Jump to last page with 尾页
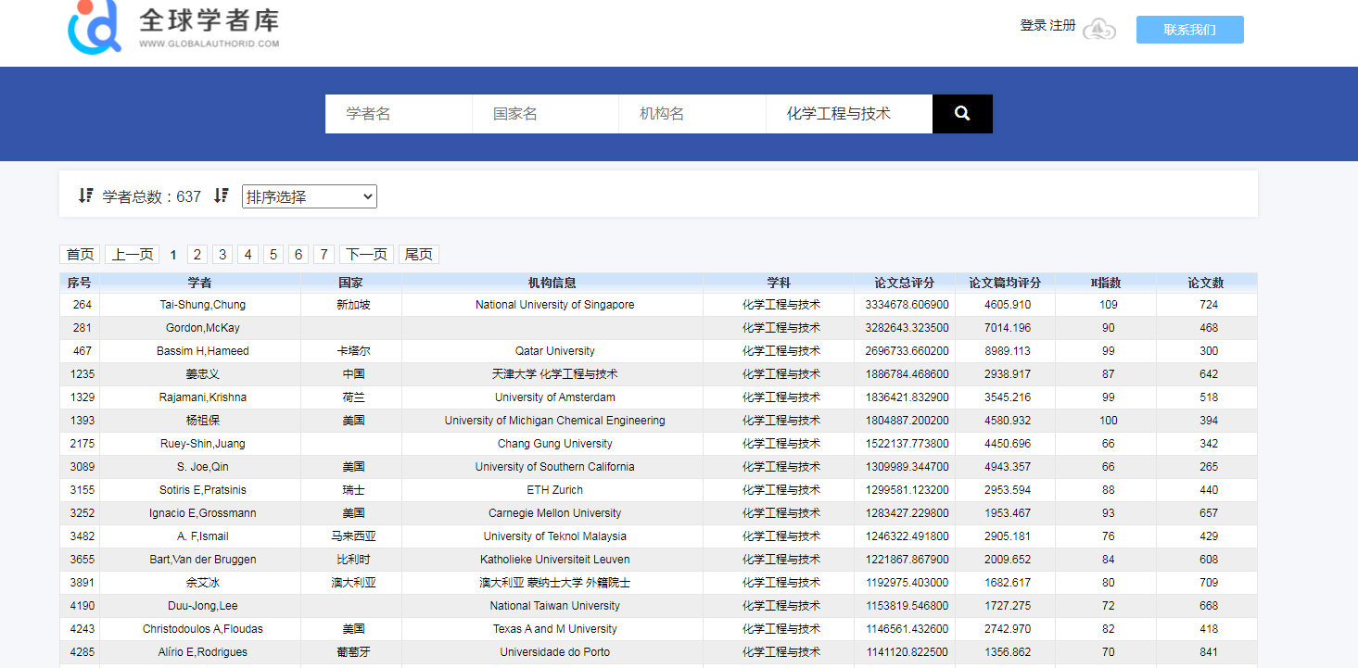Screen dimensions: 1358x668 (x=419, y=254)
